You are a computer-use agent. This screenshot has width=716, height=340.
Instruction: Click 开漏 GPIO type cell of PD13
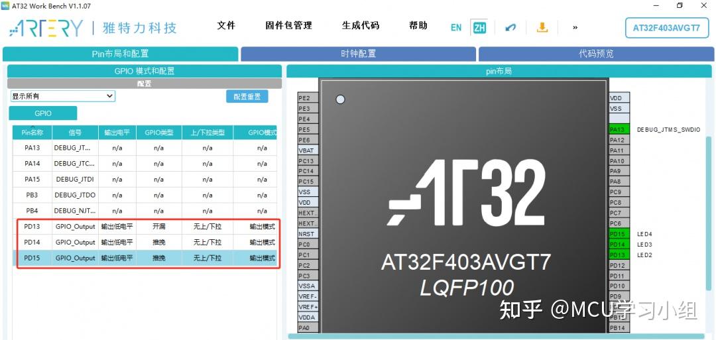(159, 227)
